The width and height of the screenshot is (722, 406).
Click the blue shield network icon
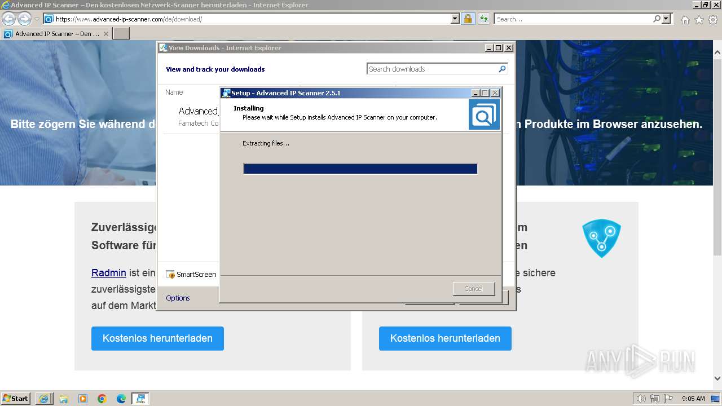coord(601,238)
